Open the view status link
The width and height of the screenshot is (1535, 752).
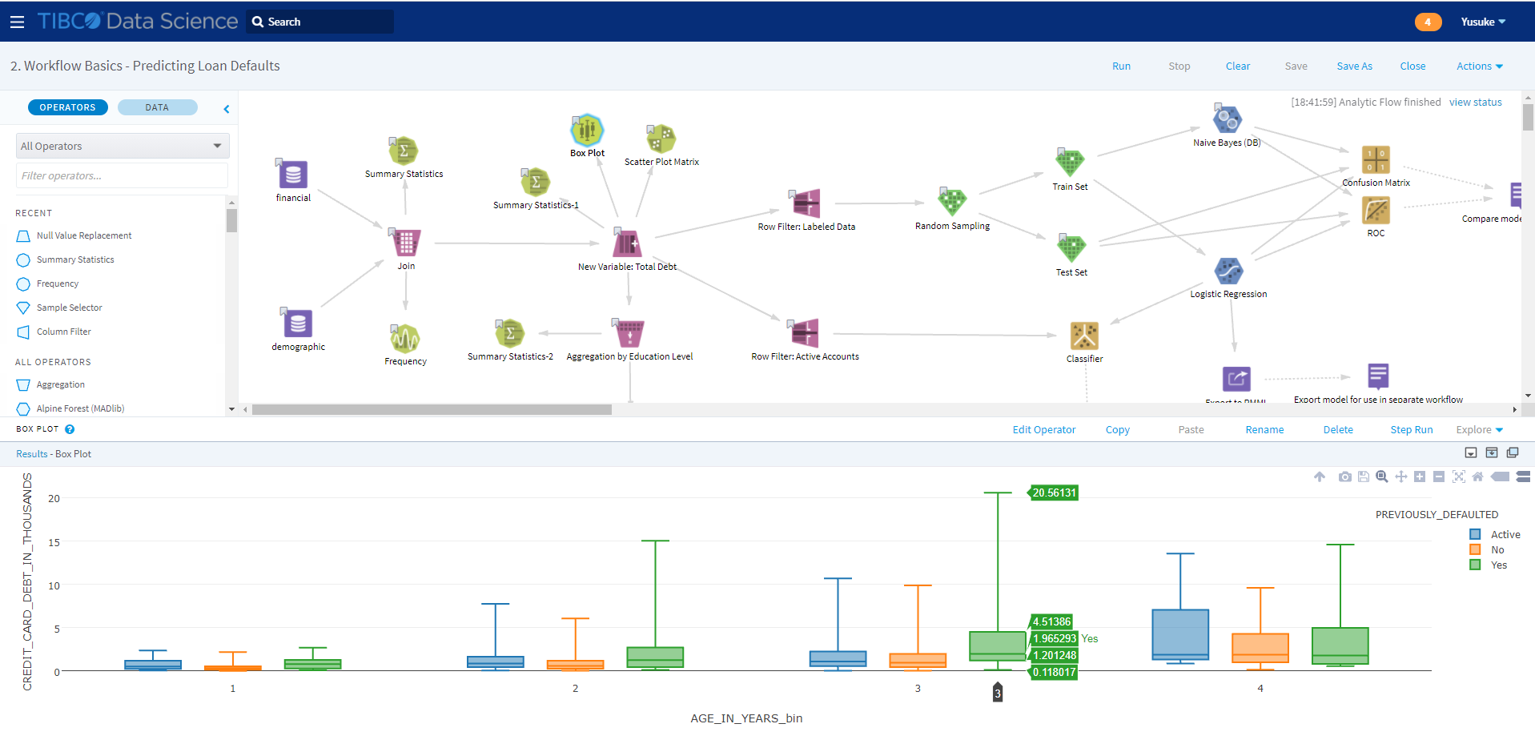coord(1475,103)
